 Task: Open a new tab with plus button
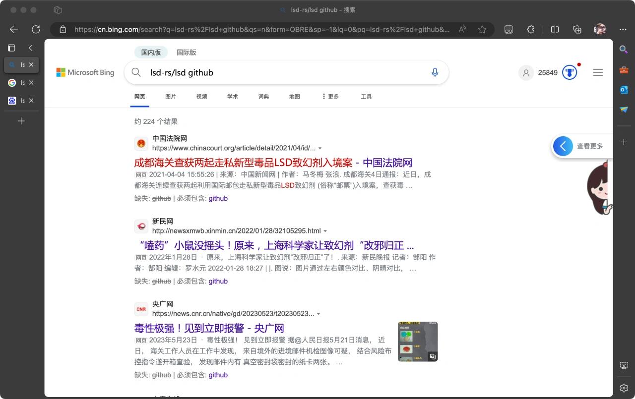pos(21,121)
